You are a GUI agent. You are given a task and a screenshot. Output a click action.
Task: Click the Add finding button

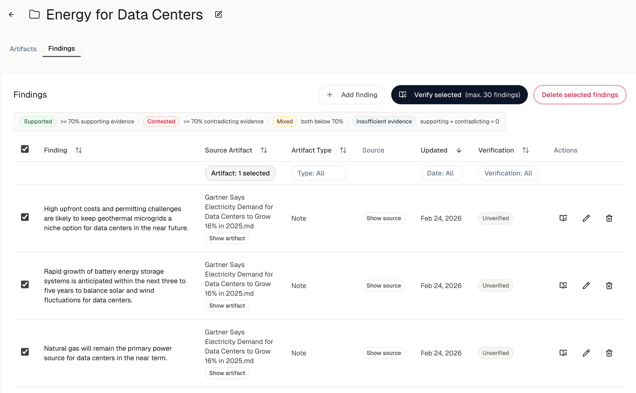pyautogui.click(x=351, y=95)
